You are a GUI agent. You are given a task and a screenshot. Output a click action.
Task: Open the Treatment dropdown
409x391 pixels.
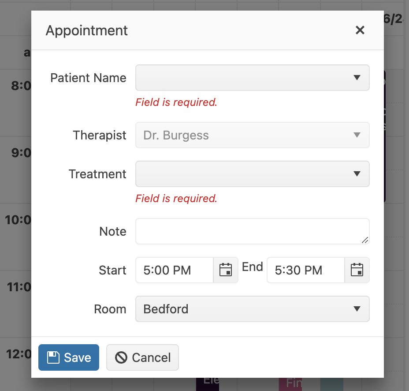coord(252,174)
